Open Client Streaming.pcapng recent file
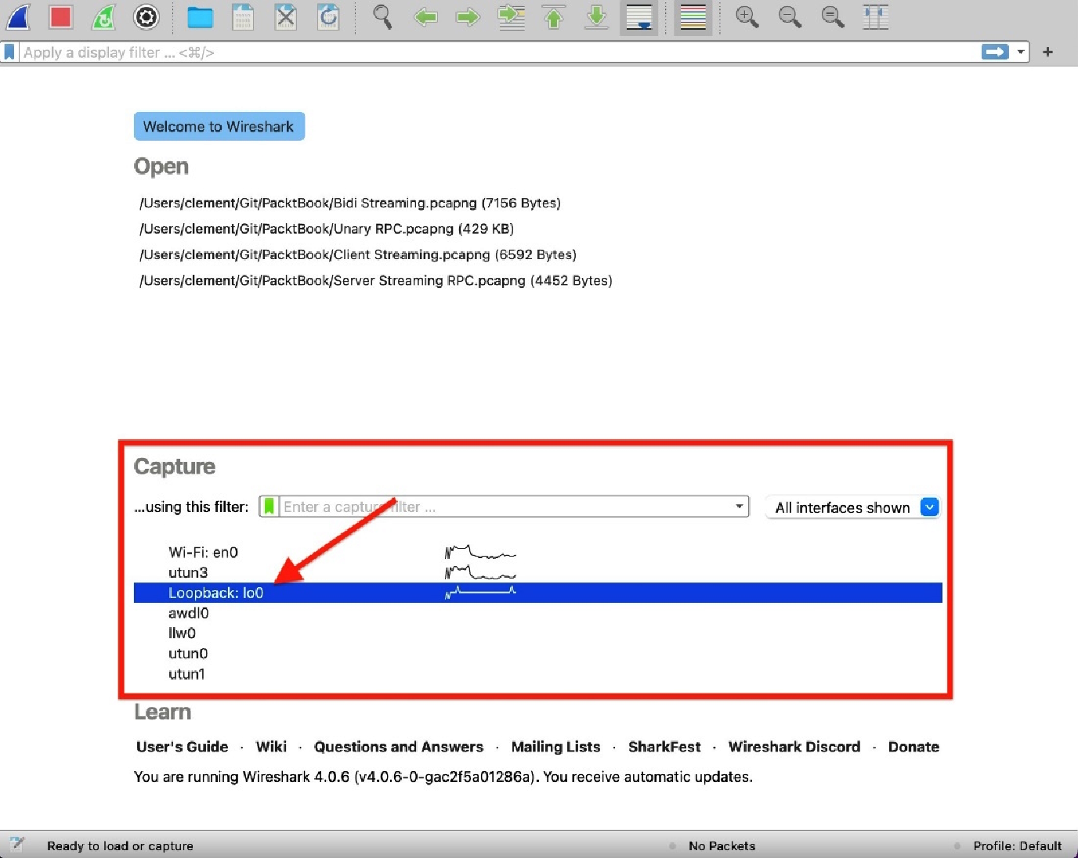Image resolution: width=1078 pixels, height=858 pixels. click(357, 254)
